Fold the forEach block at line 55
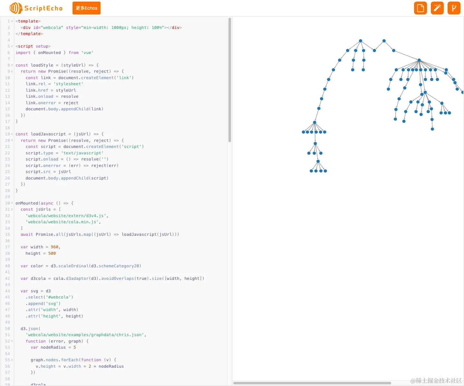Viewport: 464px width, 386px height. pyautogui.click(x=12, y=360)
